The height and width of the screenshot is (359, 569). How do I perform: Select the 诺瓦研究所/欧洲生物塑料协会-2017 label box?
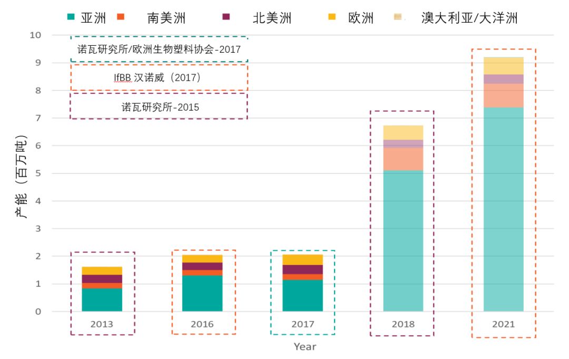click(x=159, y=50)
